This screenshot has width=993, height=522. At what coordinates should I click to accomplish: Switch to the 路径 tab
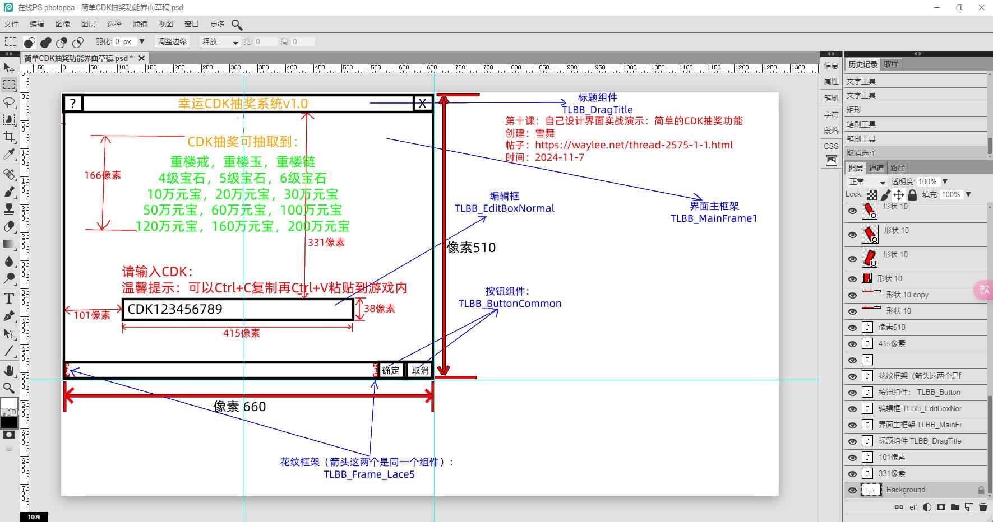tap(898, 168)
